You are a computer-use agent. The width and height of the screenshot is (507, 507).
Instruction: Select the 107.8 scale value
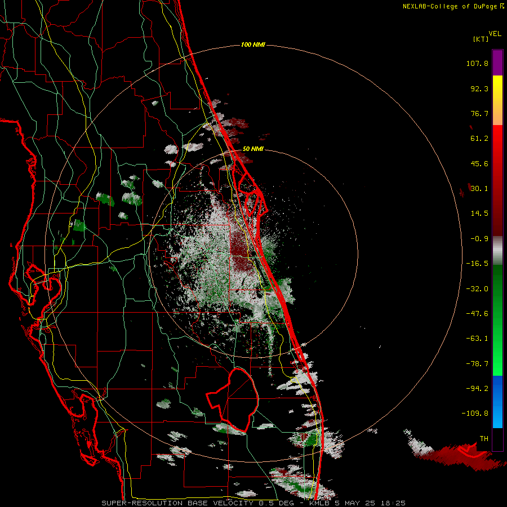pos(477,63)
